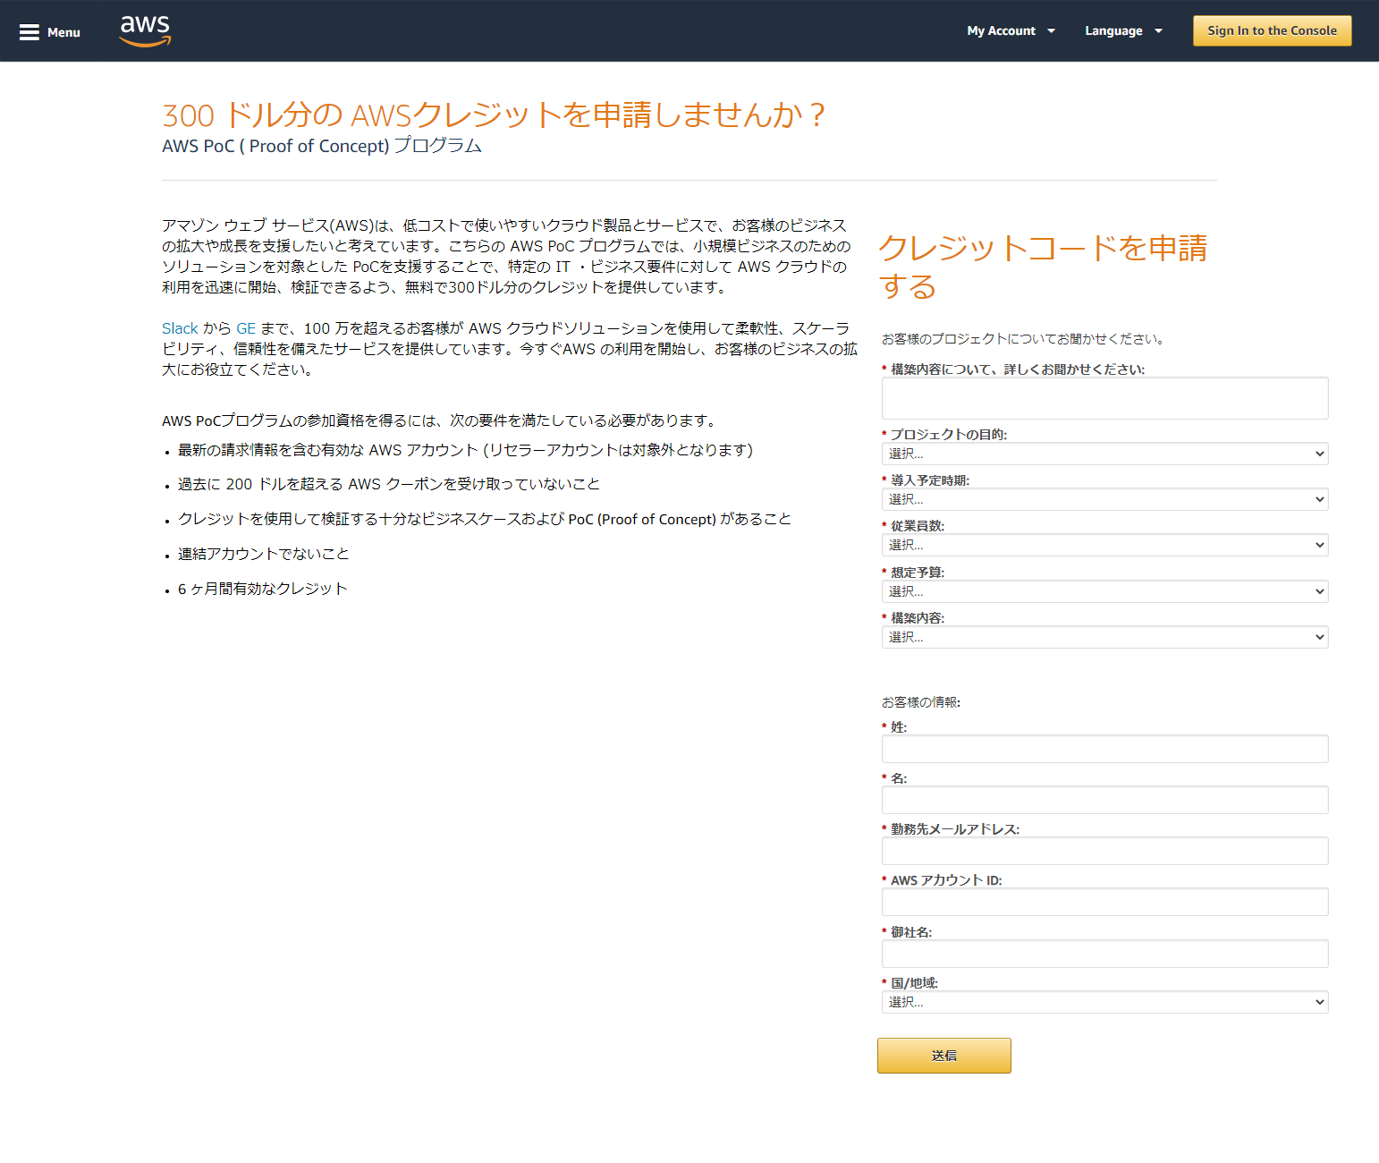Click the 勤務先メールアドレス input field

pyautogui.click(x=1104, y=851)
